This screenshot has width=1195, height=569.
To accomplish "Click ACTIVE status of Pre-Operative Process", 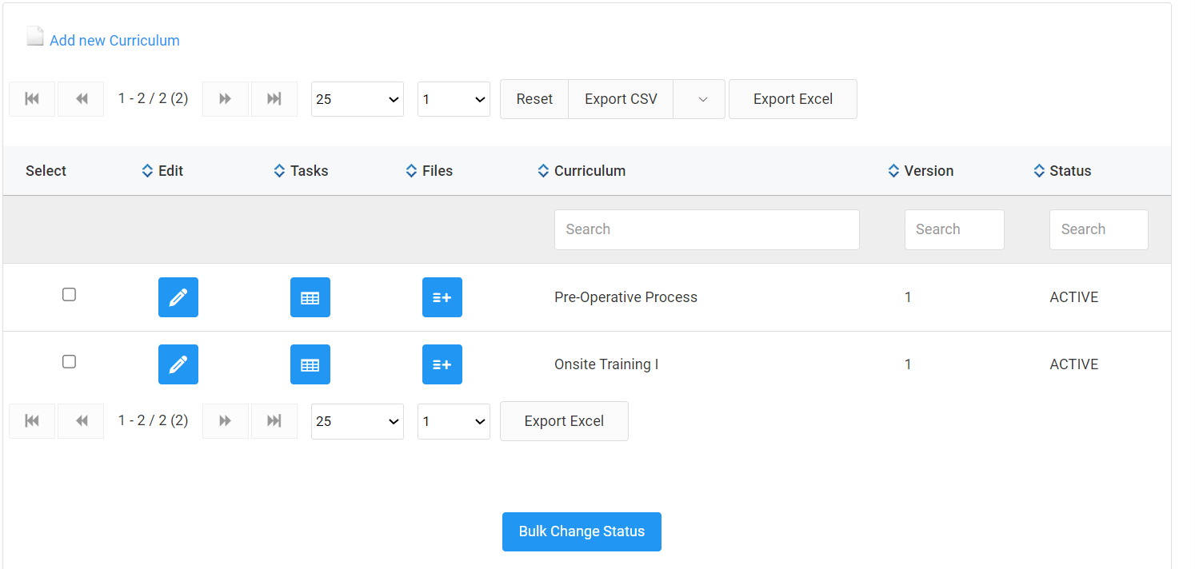I will pyautogui.click(x=1073, y=297).
